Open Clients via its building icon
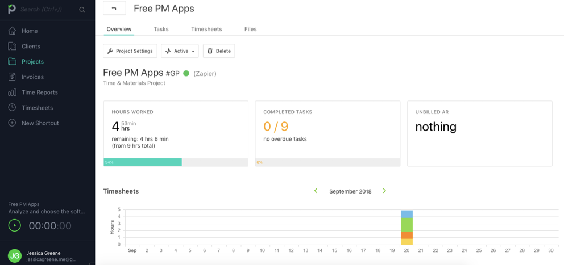 [12, 46]
